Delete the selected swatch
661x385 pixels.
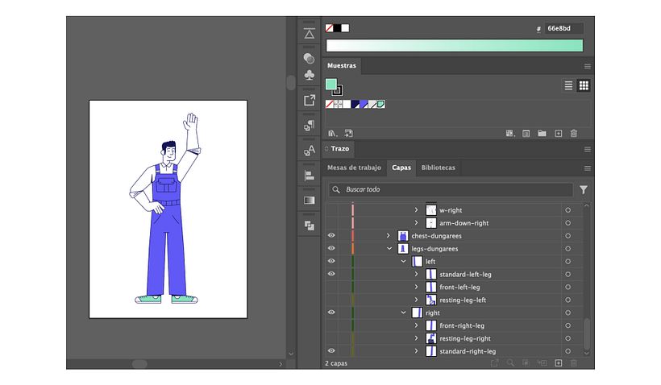(x=574, y=134)
